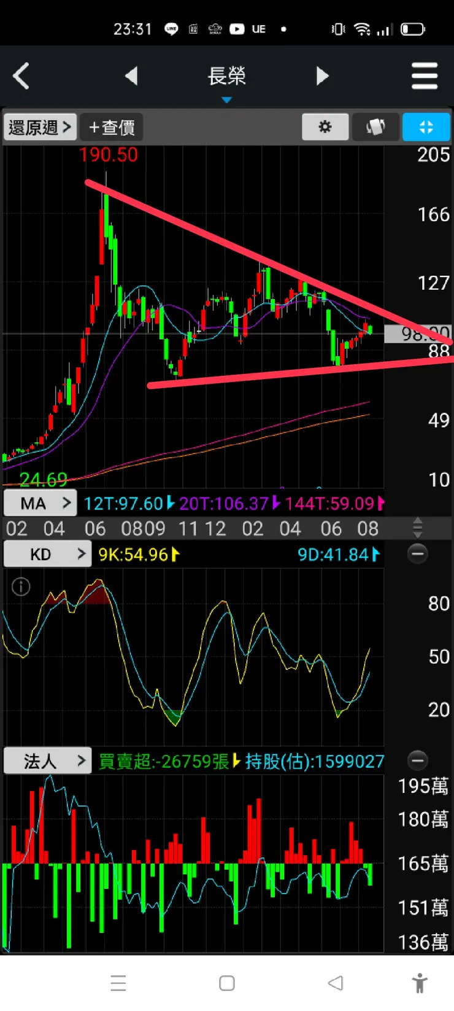Collapse the 法人 panel with its minus button
Image resolution: width=454 pixels, height=1011 pixels.
click(x=418, y=761)
